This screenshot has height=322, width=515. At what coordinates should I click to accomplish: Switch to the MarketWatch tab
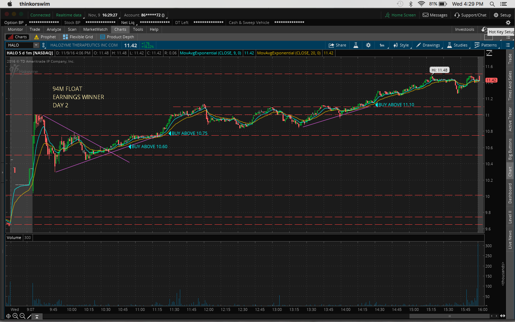point(95,29)
